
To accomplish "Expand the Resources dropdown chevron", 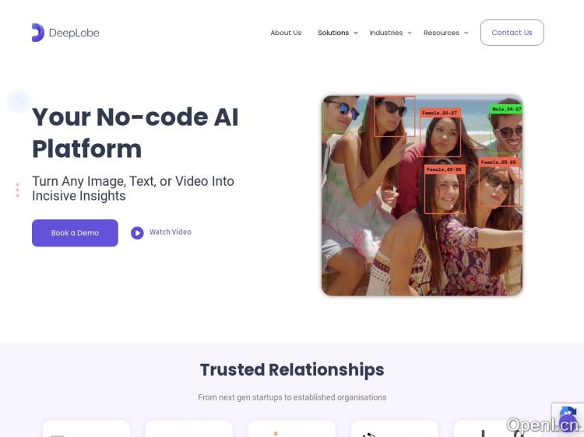I will 466,33.
